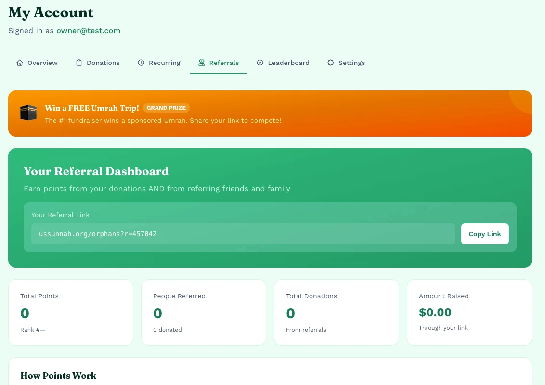This screenshot has width=545, height=385.
Task: Click the Win a FREE Umrah Trip heading
Action: coord(92,108)
